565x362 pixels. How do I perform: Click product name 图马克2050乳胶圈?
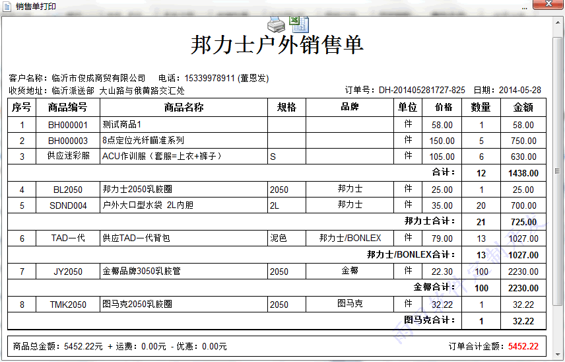137,304
